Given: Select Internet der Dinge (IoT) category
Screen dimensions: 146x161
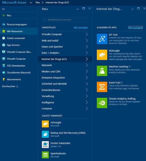Looking at the screenshot, I should (65, 59).
